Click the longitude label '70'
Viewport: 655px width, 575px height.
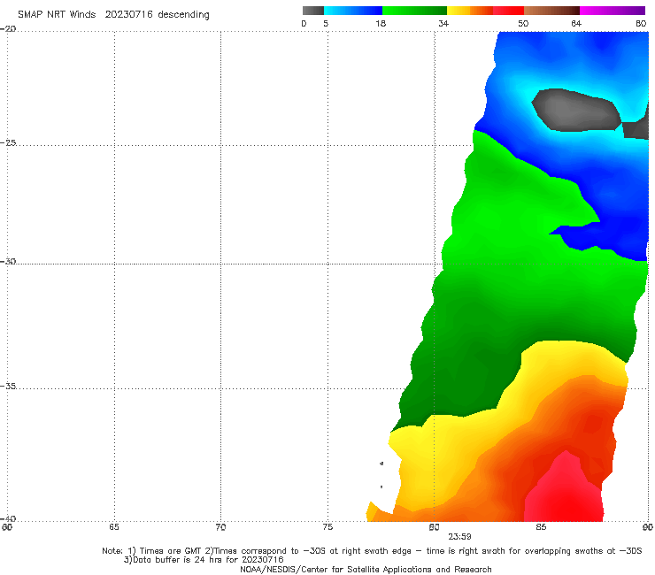pyautogui.click(x=220, y=527)
